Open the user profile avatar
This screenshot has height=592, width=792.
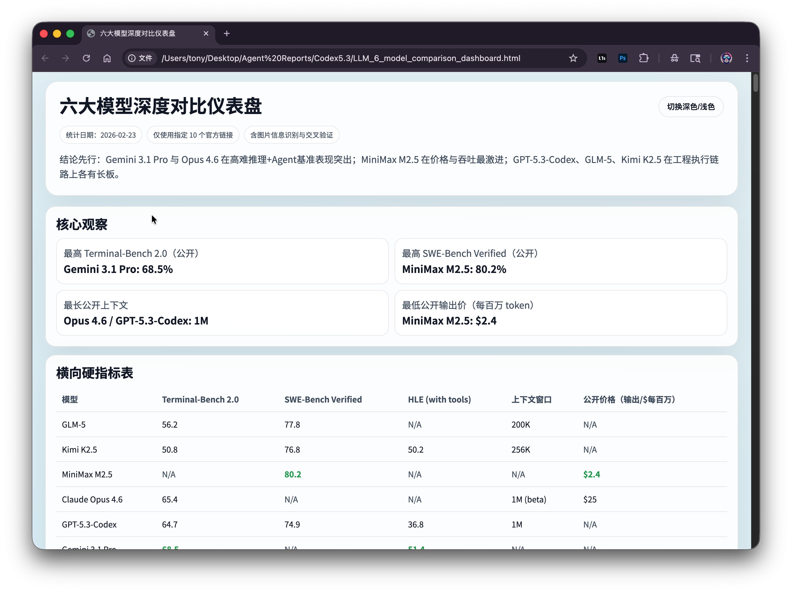coord(726,58)
